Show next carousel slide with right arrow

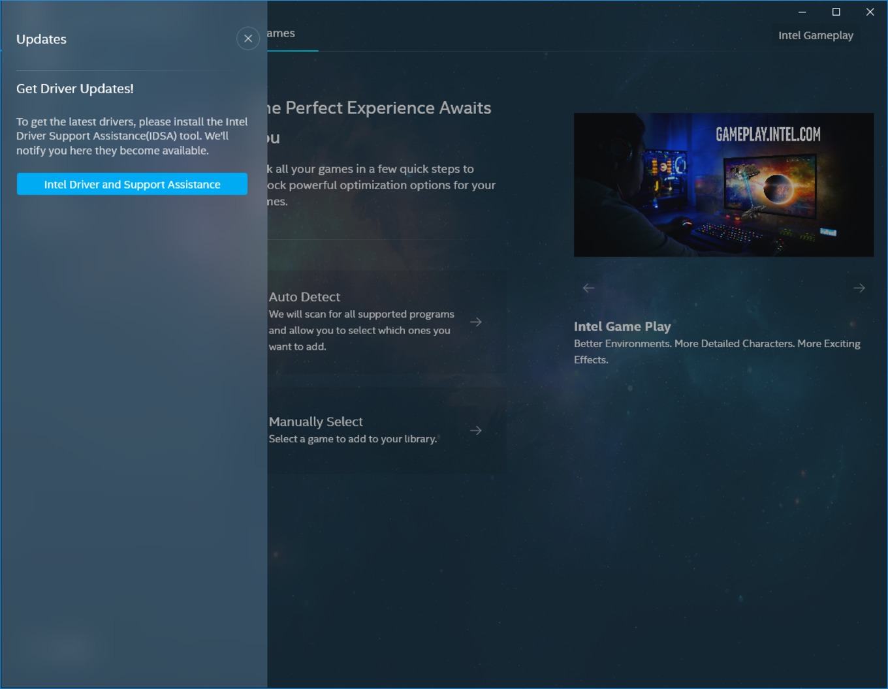(x=859, y=288)
